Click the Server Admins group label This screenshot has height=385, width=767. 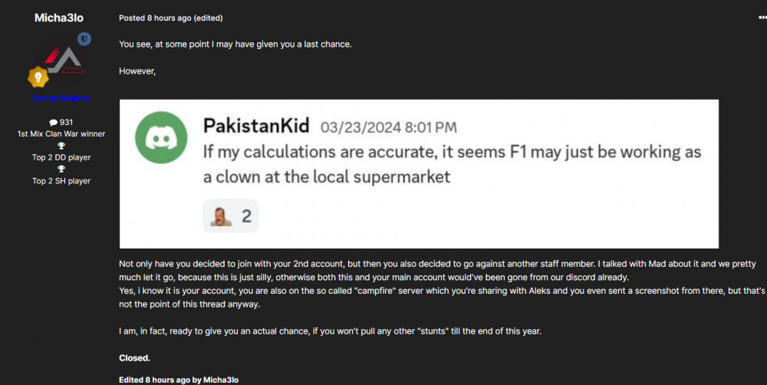61,98
